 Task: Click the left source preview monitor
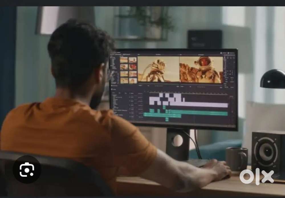tap(158, 69)
